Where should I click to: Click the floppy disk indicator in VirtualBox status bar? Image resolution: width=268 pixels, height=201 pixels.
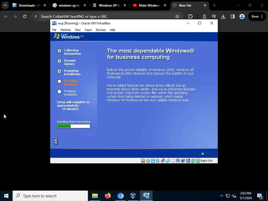click(153, 161)
